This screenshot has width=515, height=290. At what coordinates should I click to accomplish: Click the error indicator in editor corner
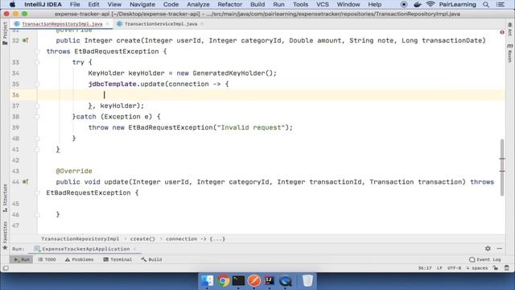[502, 32]
